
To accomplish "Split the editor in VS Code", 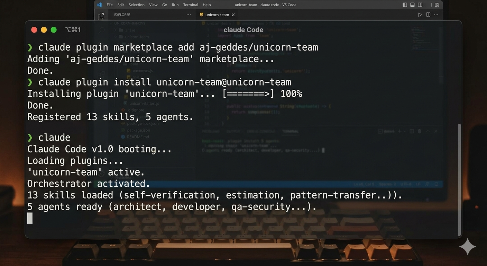I will pyautogui.click(x=428, y=15).
